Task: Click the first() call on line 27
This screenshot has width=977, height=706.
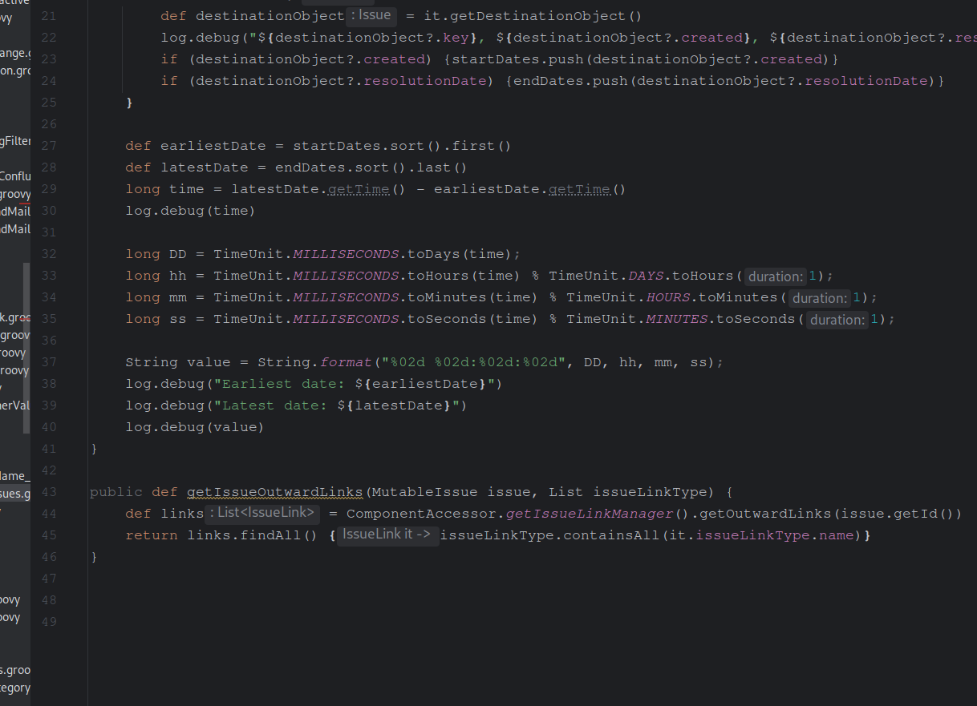Action: tap(479, 146)
